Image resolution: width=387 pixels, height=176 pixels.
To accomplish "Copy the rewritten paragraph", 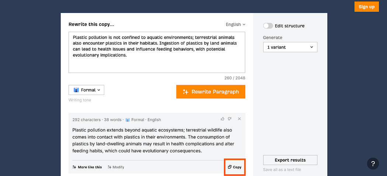I will [235, 167].
